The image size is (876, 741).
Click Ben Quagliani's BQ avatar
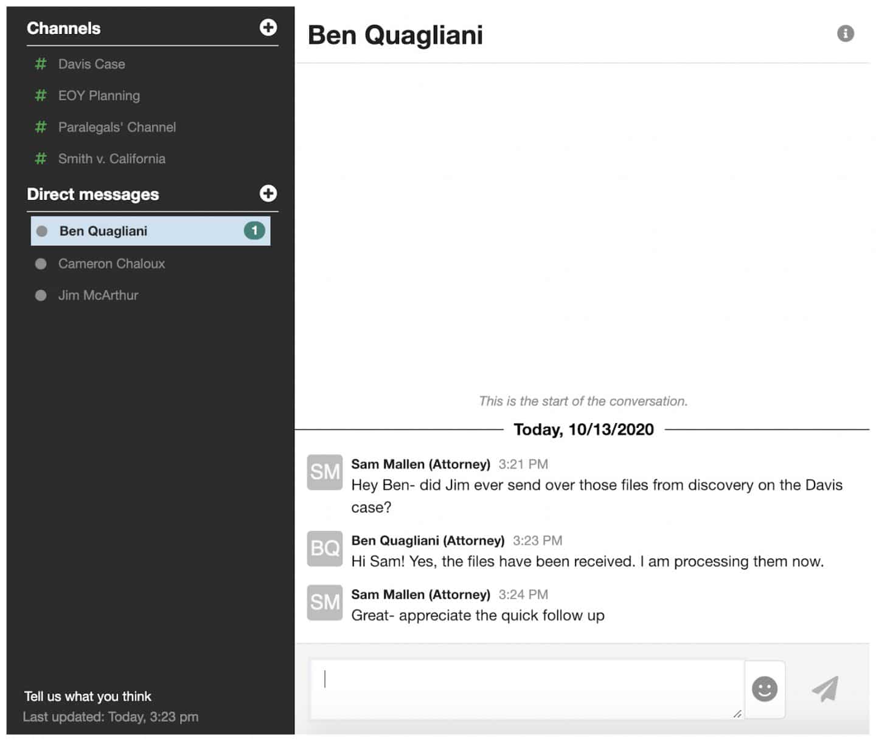pos(325,548)
